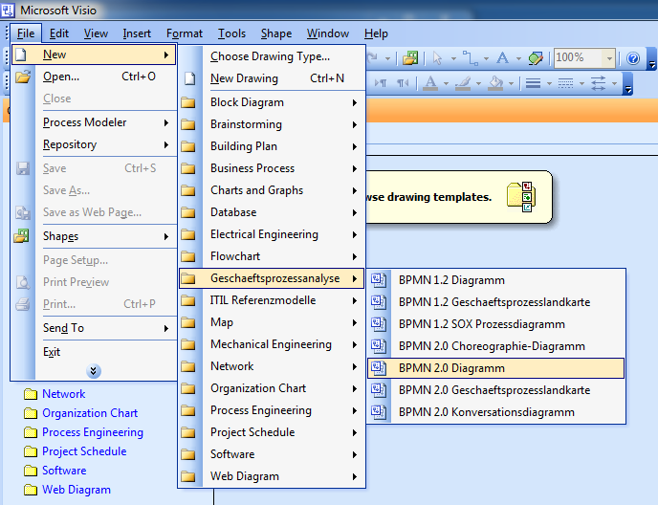
Task: Open the View menu
Action: coord(96,33)
